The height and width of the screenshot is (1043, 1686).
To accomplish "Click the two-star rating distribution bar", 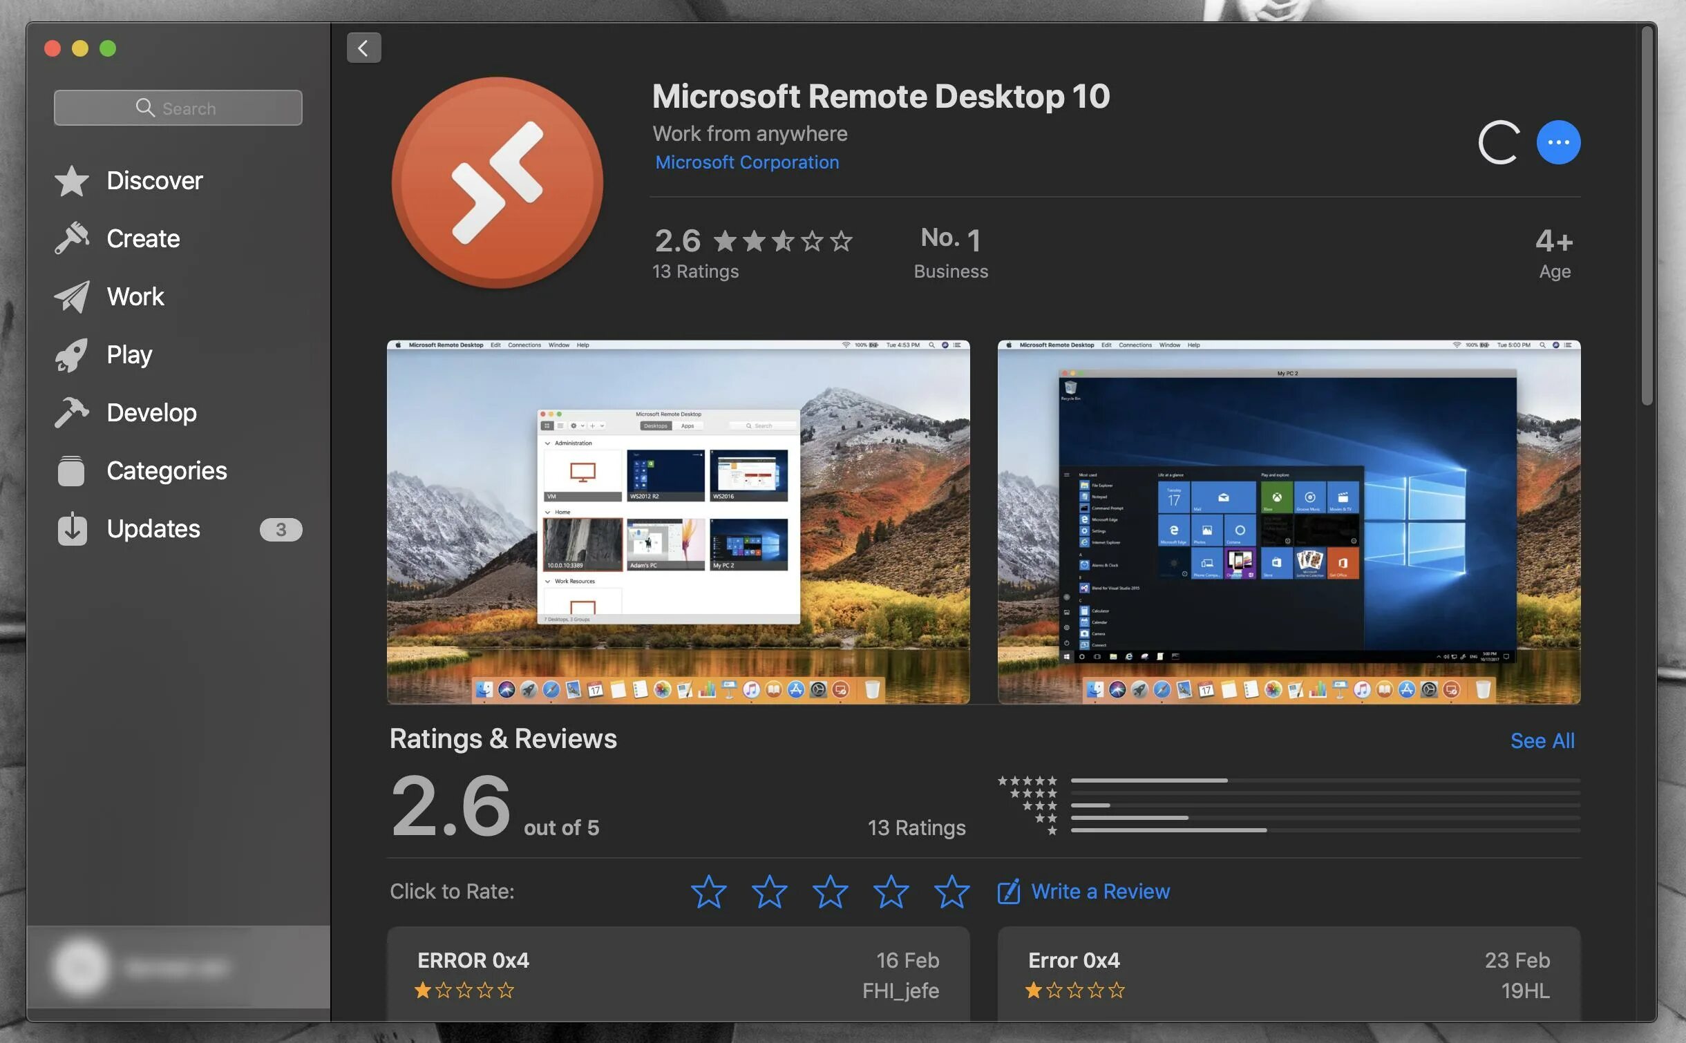I will [x=1325, y=818].
